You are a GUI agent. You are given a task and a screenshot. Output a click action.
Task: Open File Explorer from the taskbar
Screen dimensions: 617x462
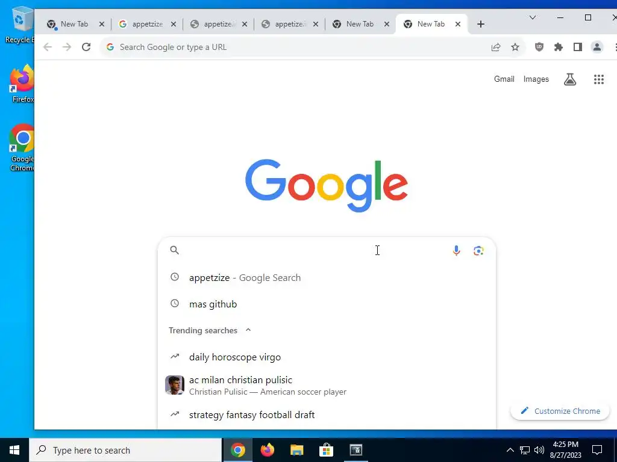[297, 450]
